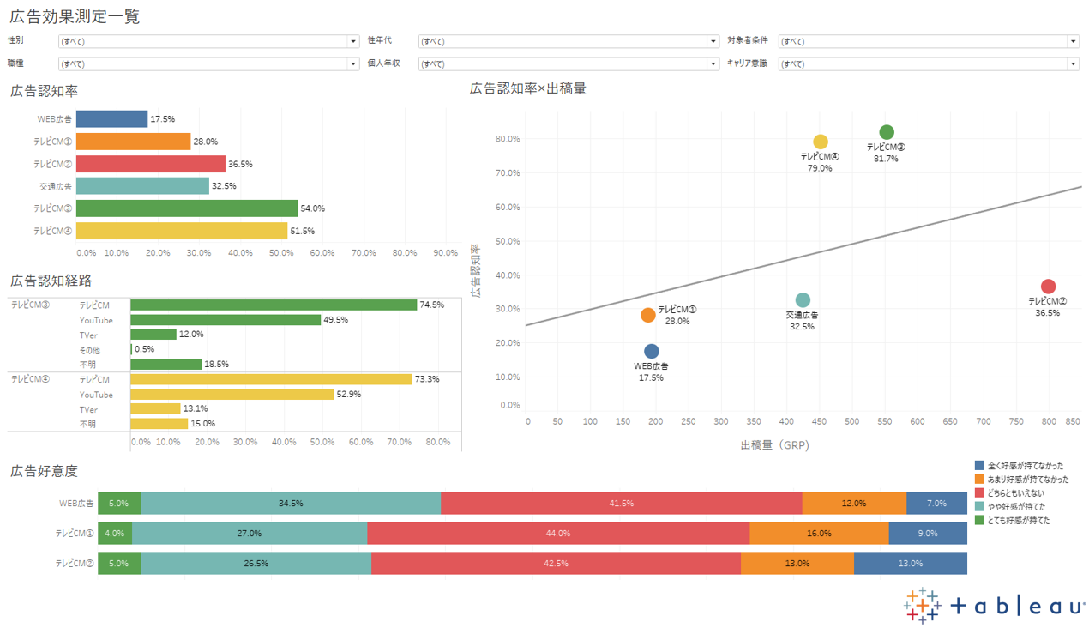The image size is (1089, 628).
Task: Expand the 個人年収 filter dropdown
Action: 569,63
